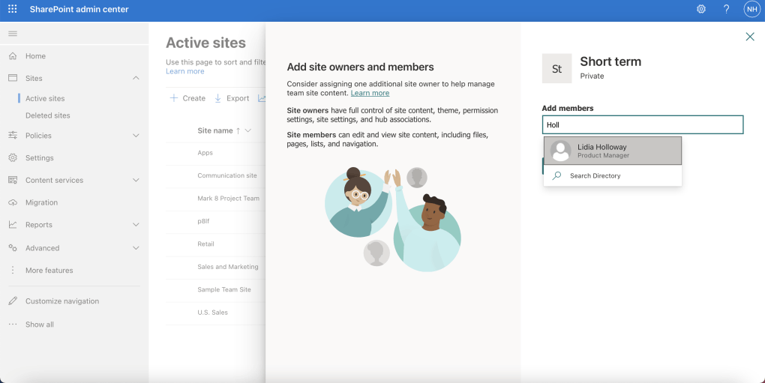Screen dimensions: 765x383
Task: Open the app launcher waffle icon
Action: coord(13,9)
